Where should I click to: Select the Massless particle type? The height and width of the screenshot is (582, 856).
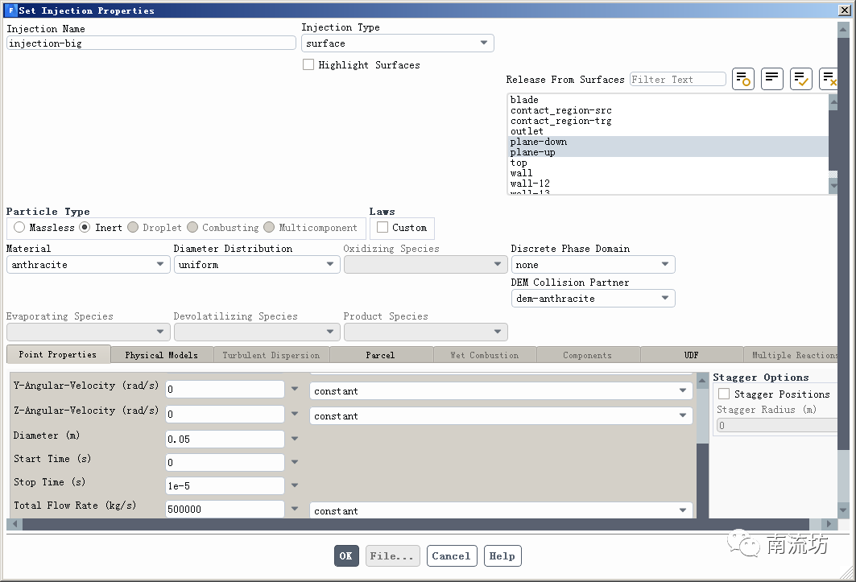tap(19, 228)
